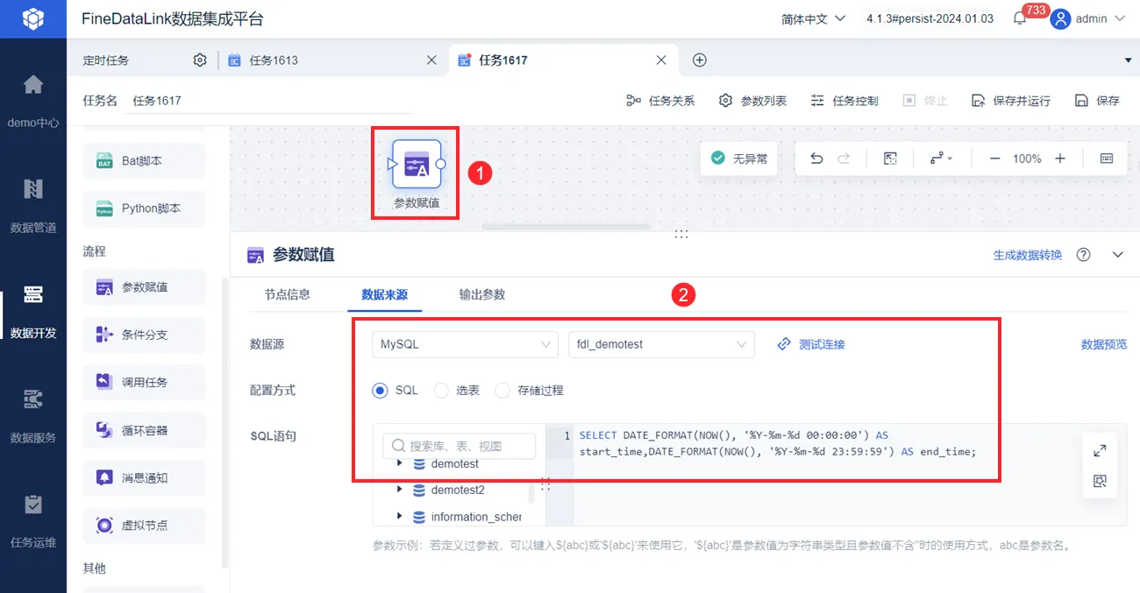Zoom in with the plus icon
The image size is (1140, 593).
[1060, 159]
